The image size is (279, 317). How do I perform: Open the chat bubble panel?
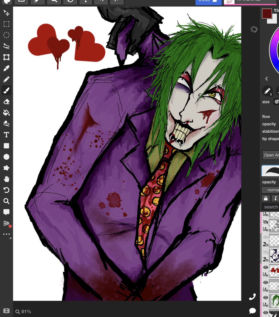click(252, 310)
